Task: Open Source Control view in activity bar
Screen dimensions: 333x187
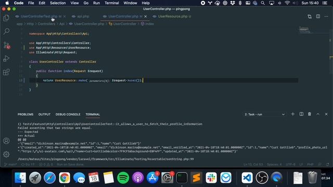Action: (x=7, y=45)
